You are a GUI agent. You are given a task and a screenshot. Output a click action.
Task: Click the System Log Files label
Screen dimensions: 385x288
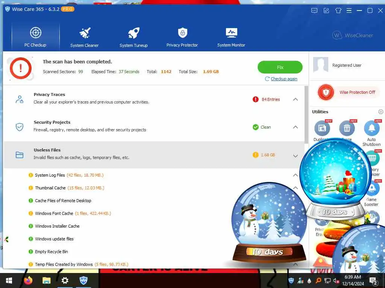(50, 175)
